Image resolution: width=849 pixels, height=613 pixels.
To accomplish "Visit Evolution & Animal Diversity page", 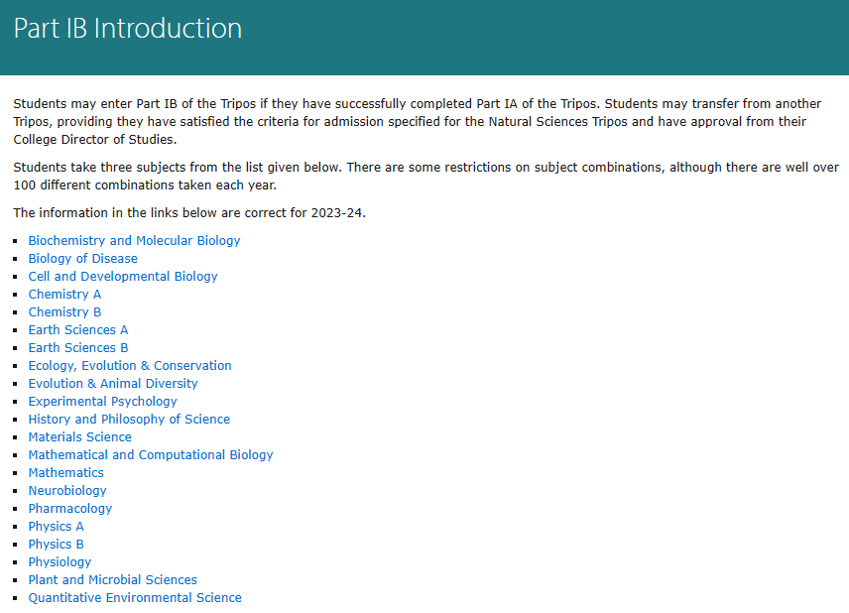I will click(113, 384).
